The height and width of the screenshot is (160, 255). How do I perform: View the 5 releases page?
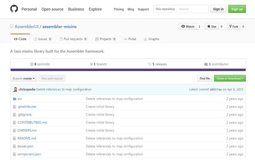[x=157, y=64]
